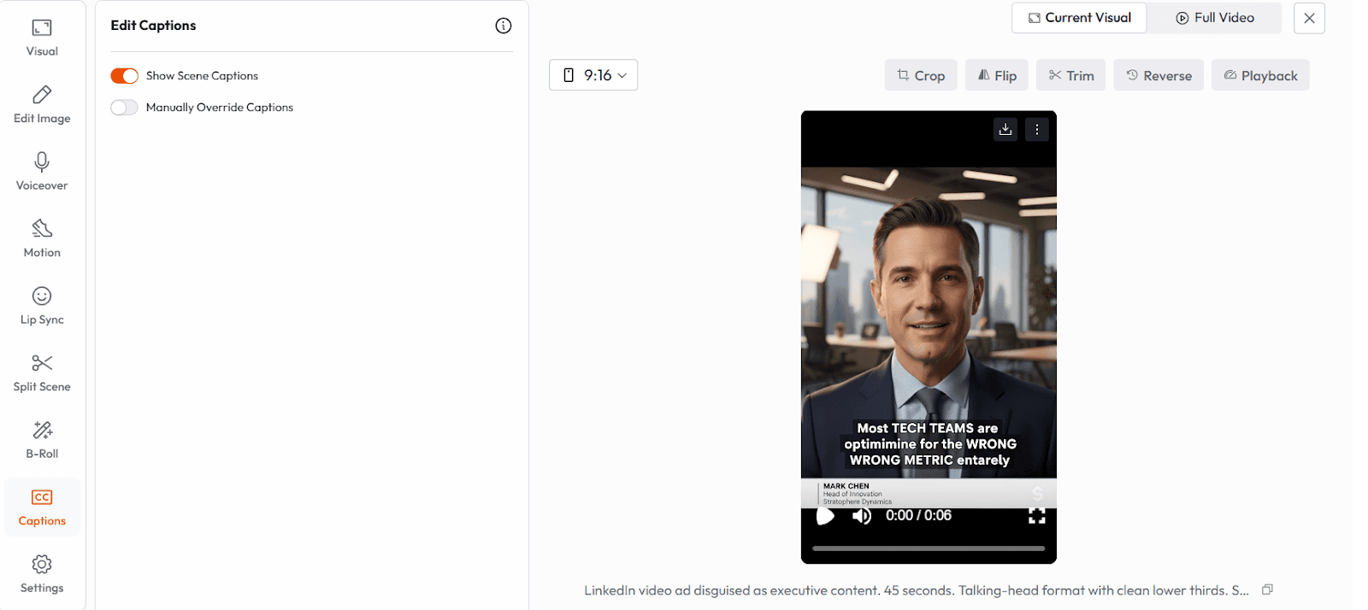Turn off Show Scene Captions toggle
This screenshot has height=610, width=1368.
[x=124, y=76]
